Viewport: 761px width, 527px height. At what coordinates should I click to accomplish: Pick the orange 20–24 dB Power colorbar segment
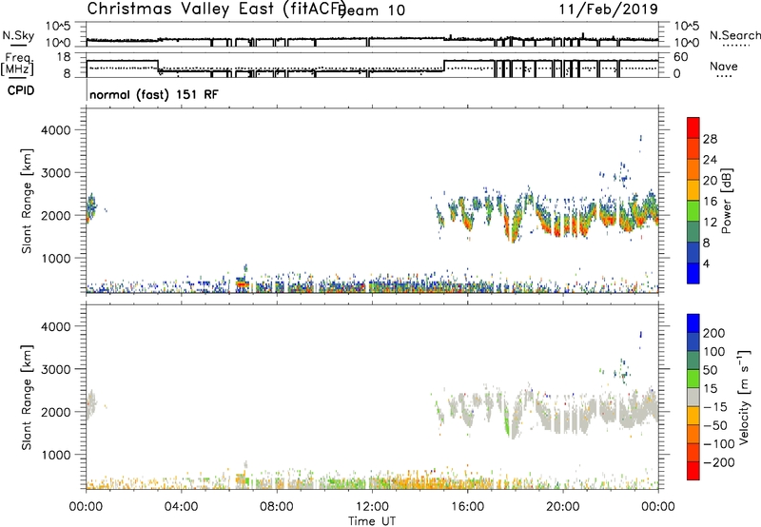click(693, 170)
